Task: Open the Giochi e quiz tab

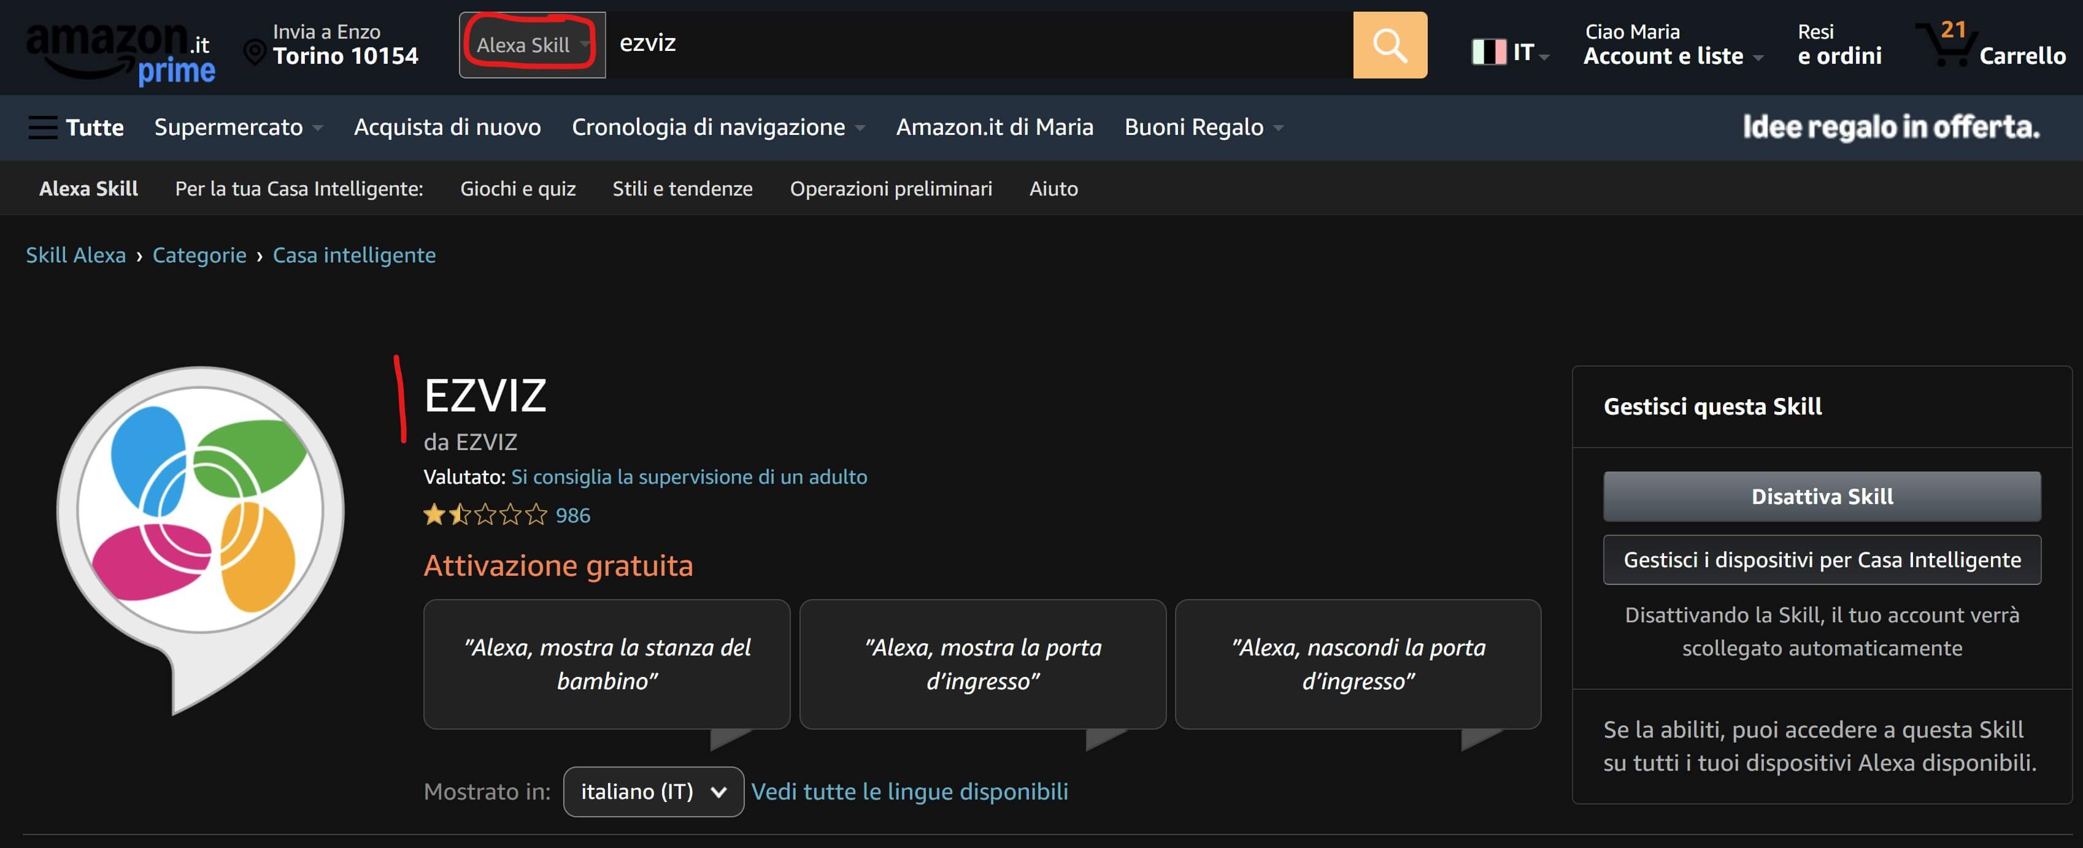Action: (517, 188)
